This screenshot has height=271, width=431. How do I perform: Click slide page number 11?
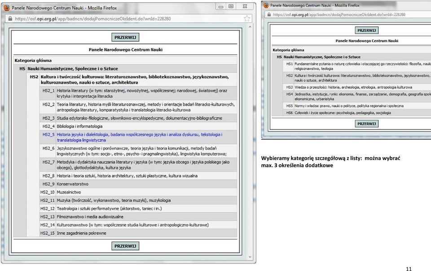[x=409, y=269]
